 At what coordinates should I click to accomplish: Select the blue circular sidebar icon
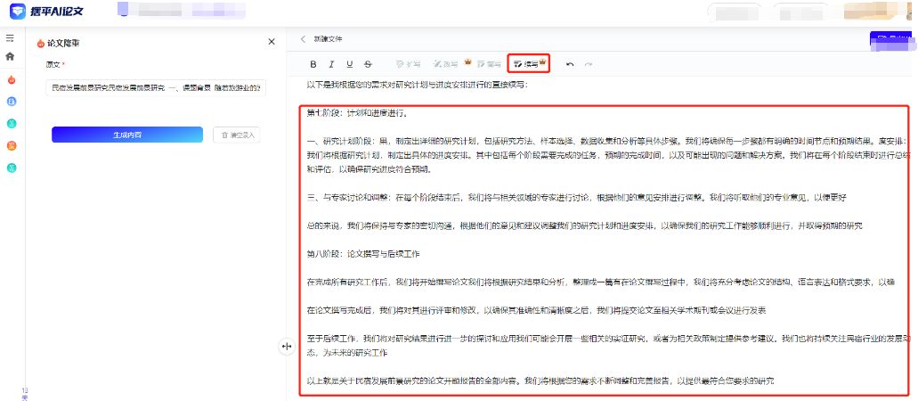click(x=11, y=102)
